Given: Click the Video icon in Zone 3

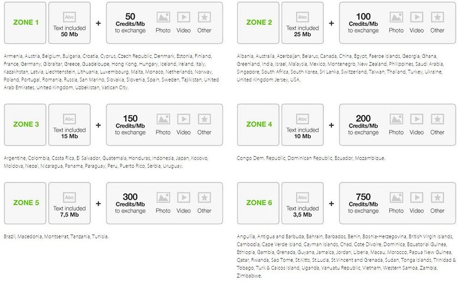Looking at the screenshot, I should [x=184, y=119].
